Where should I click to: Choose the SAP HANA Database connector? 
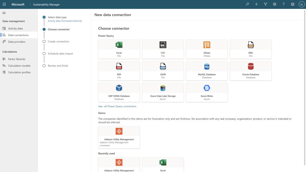click(x=119, y=92)
